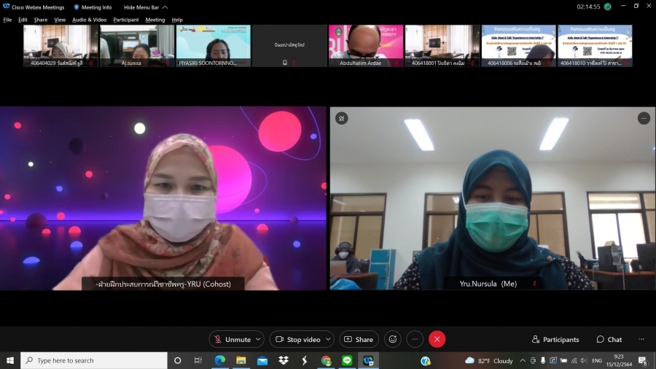656x369 pixels.
Task: Open Microsoft Edge from the taskbar
Action: 219,360
